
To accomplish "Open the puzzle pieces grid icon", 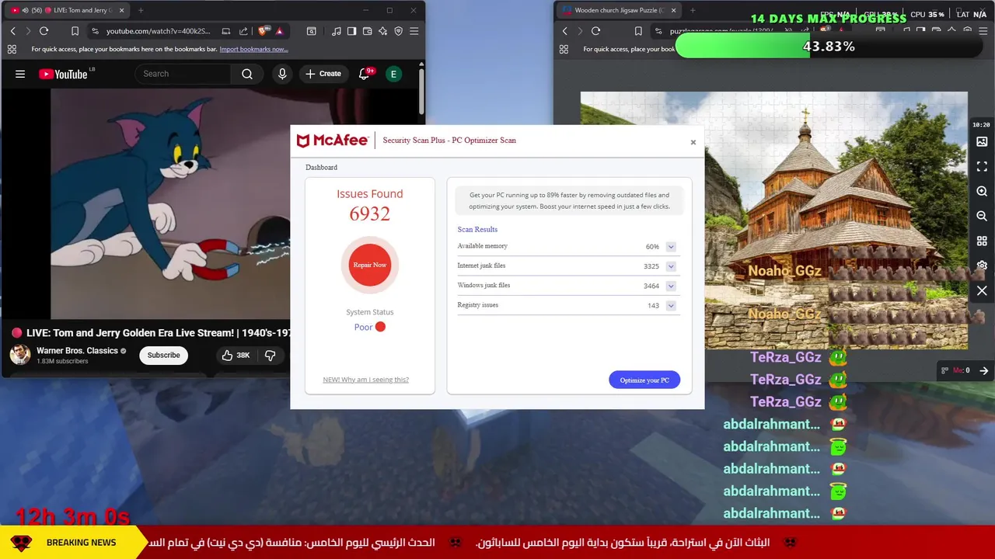I will (982, 241).
